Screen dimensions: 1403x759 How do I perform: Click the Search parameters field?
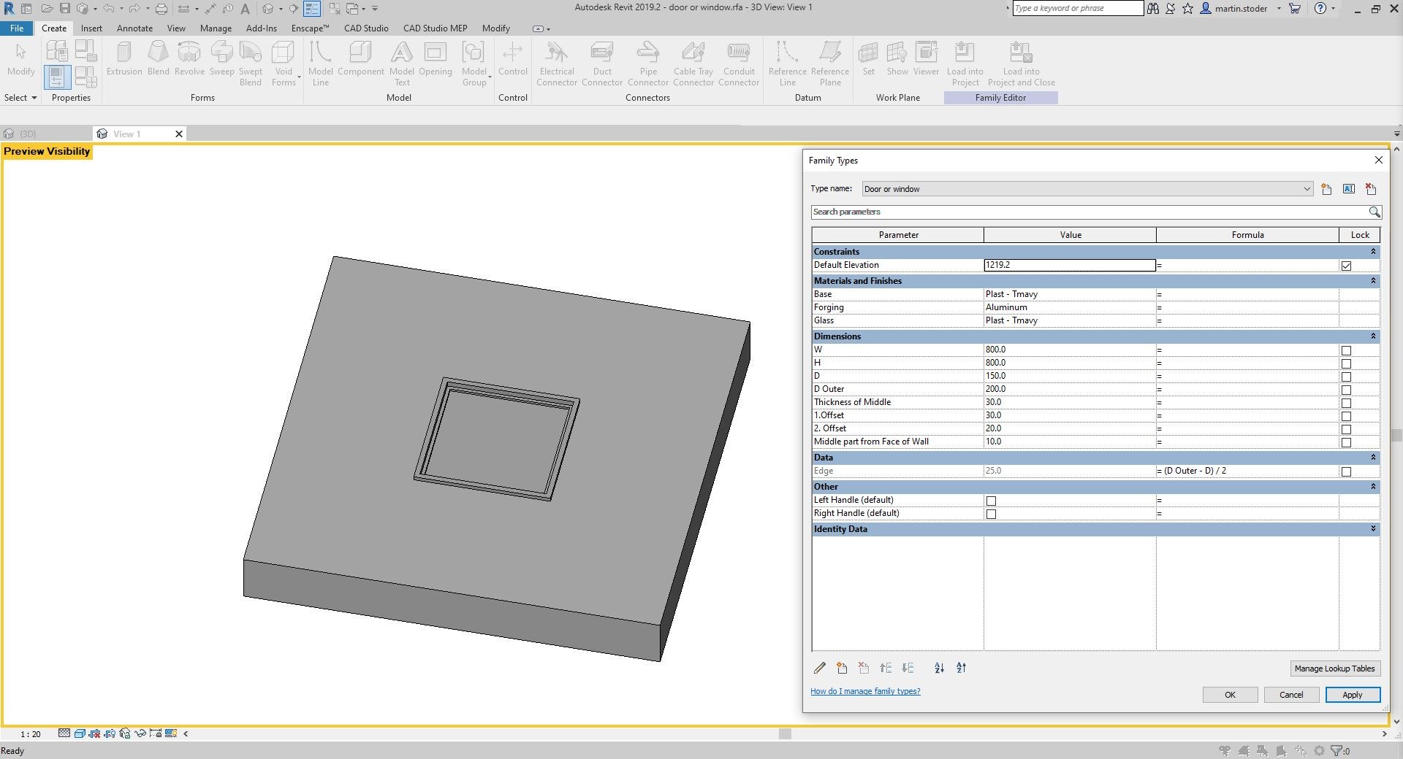(x=1089, y=212)
